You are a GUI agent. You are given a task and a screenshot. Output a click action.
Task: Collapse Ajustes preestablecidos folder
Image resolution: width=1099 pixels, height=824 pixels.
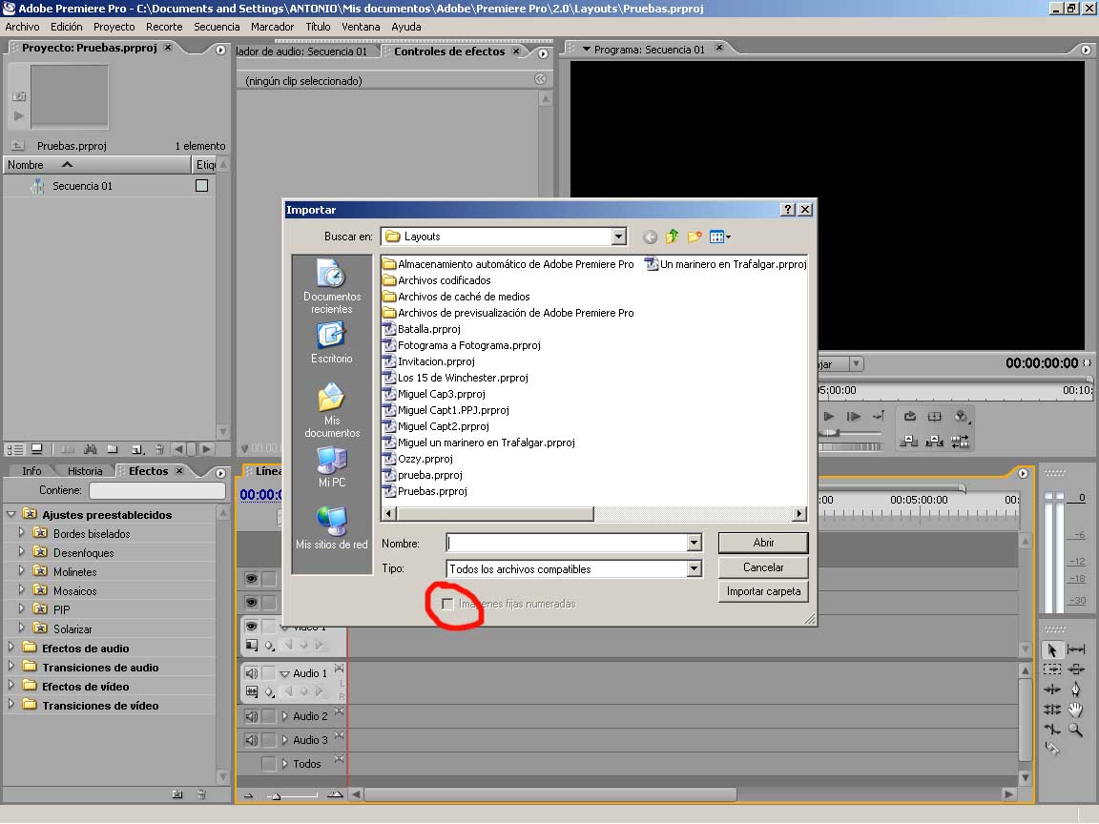click(x=11, y=514)
